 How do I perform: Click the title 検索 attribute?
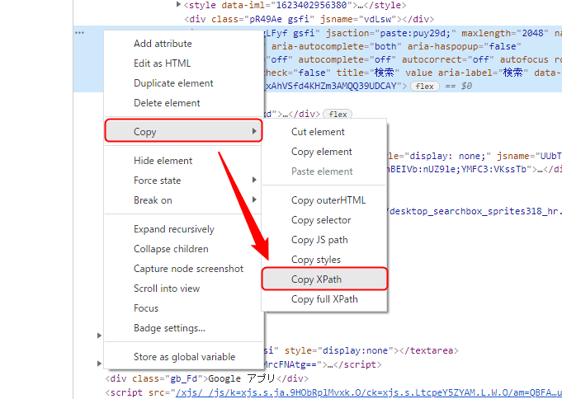click(x=368, y=73)
